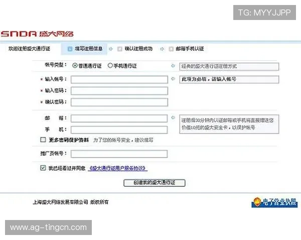
Task: Click the 经典的盛大通行证注册方式 hint box
Action: point(229,66)
